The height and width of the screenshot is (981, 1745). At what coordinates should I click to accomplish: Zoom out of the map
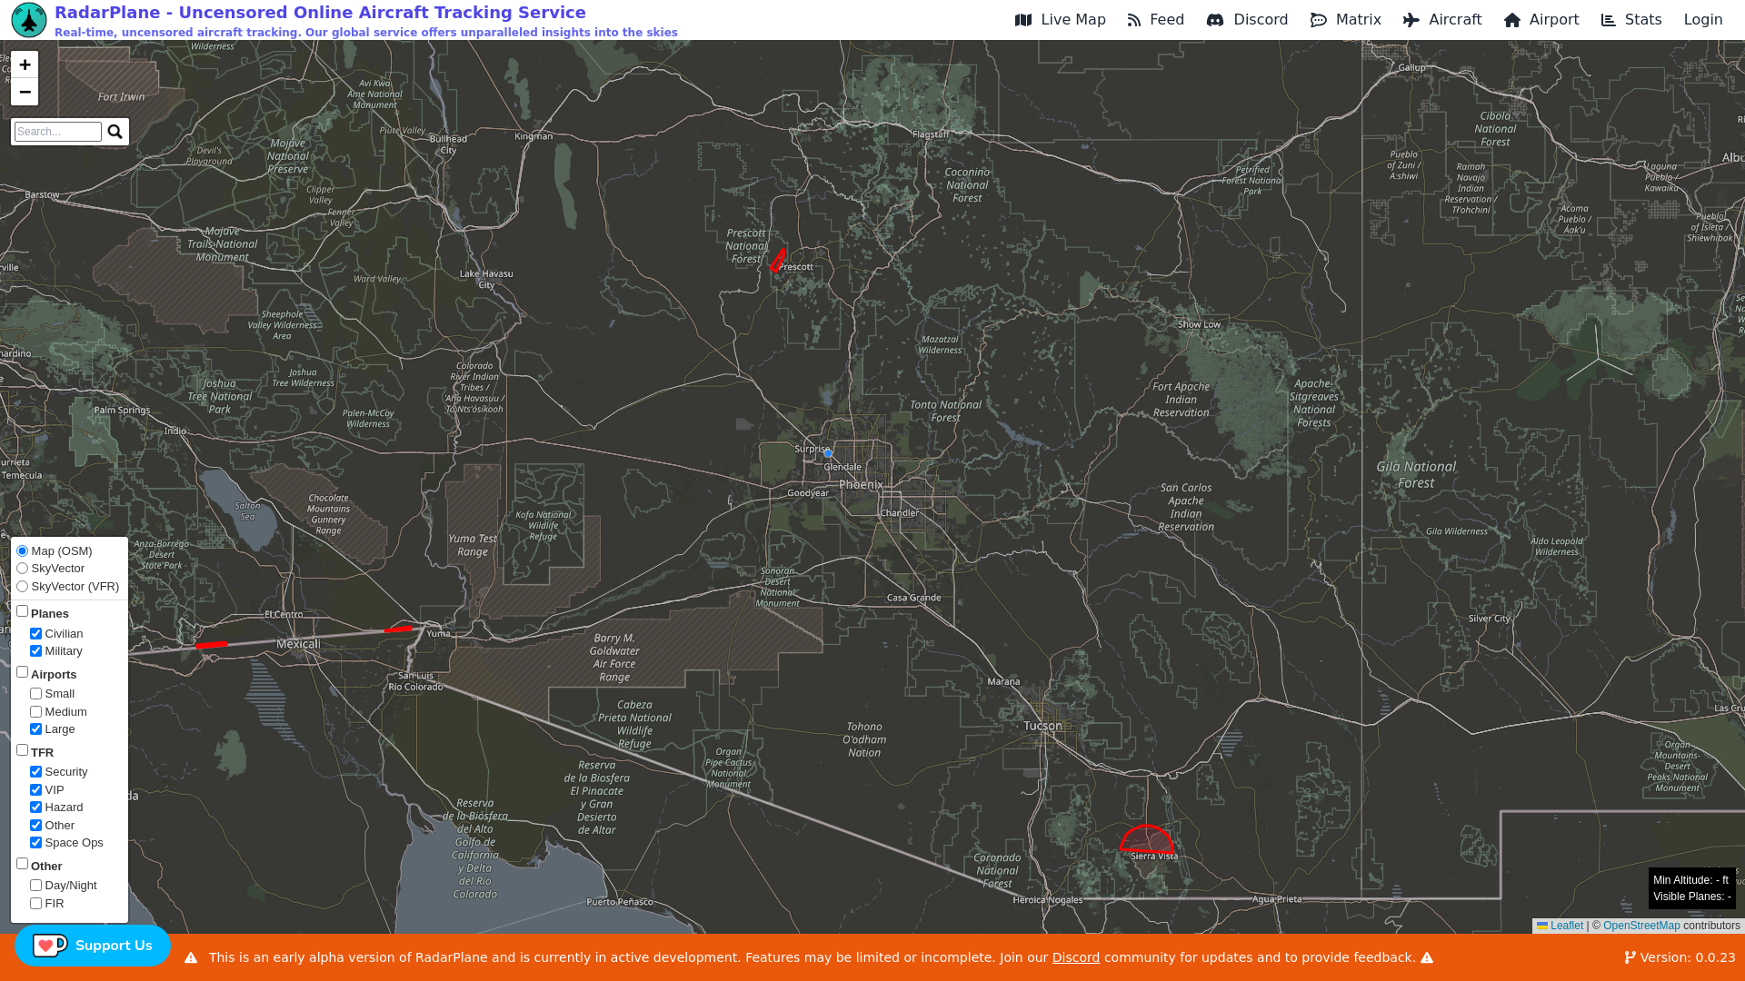tap(25, 92)
